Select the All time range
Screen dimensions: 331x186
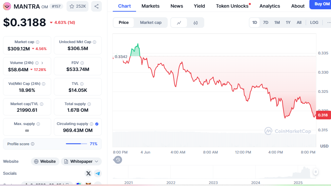click(299, 23)
